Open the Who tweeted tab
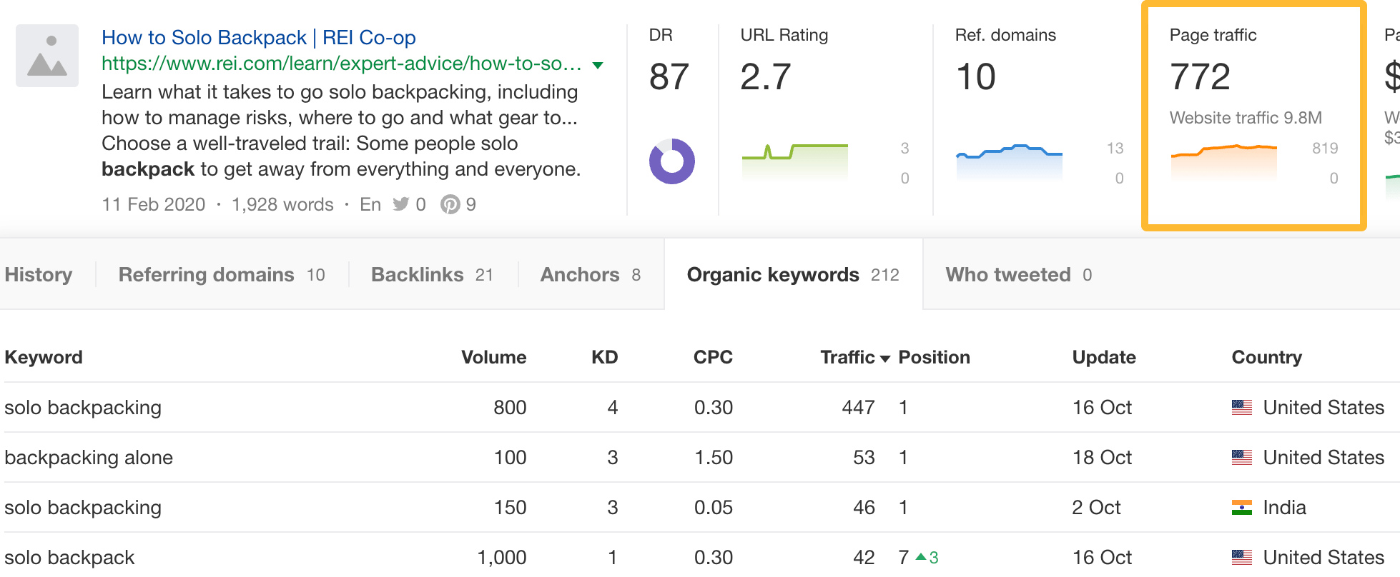 tap(1009, 274)
